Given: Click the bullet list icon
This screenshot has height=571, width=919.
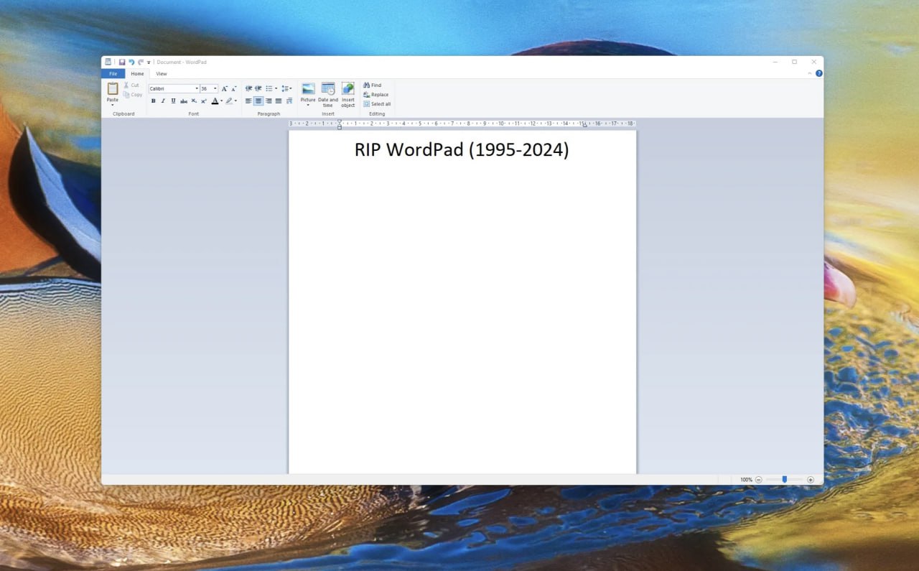Looking at the screenshot, I should pos(269,88).
